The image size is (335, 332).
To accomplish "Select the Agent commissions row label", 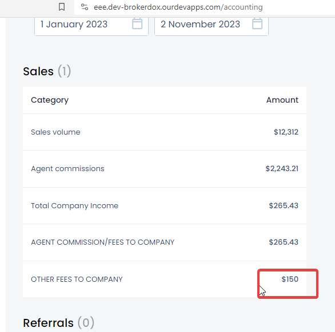I will [67, 169].
